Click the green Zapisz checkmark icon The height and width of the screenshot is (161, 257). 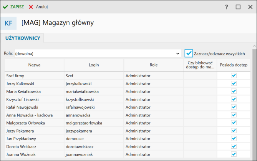pos(5,7)
